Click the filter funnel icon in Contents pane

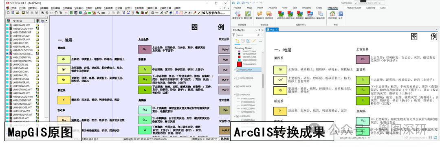click(234, 35)
